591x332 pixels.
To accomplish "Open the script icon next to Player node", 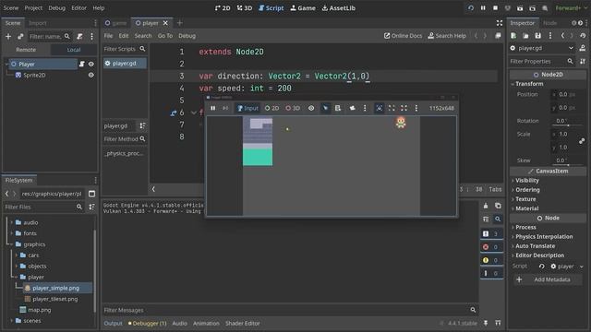I will point(82,64).
